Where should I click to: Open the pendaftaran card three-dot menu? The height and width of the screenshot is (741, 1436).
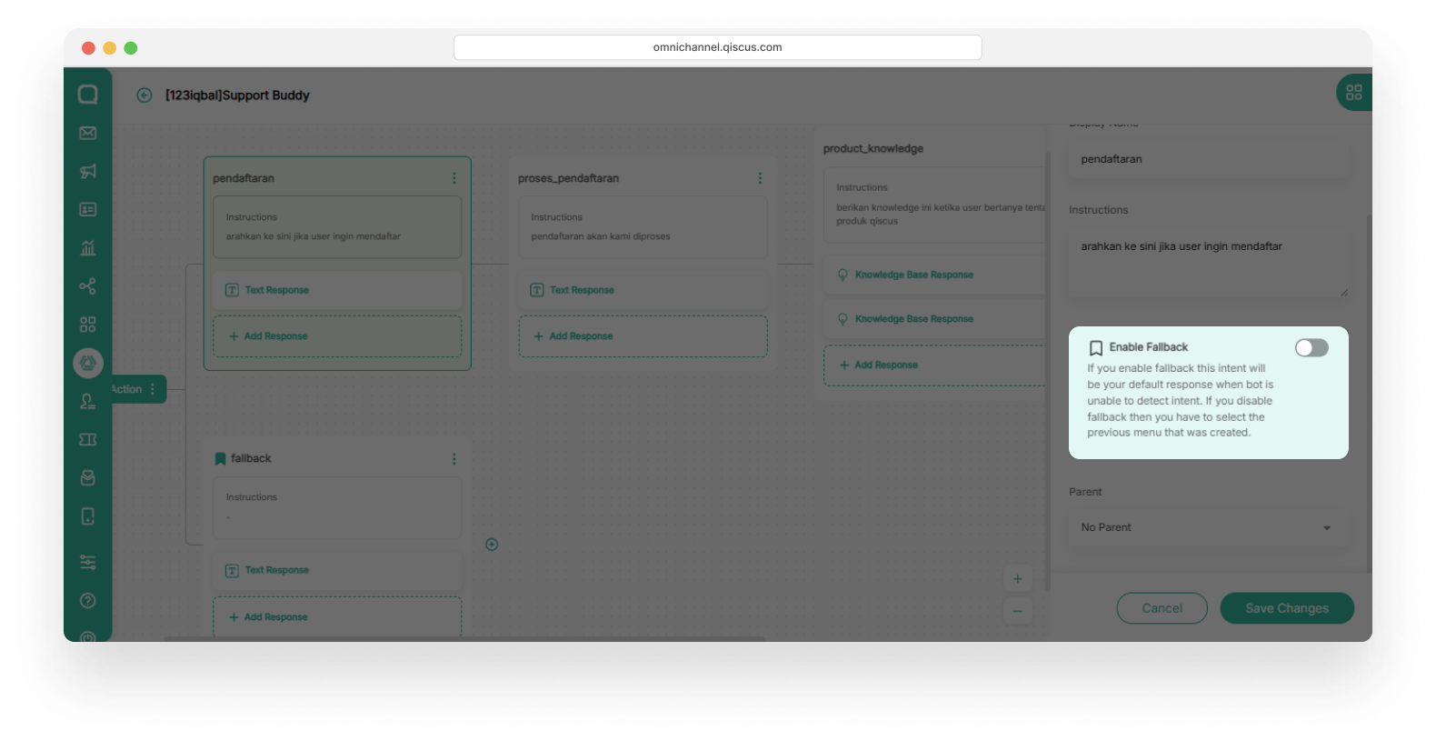coord(454,179)
